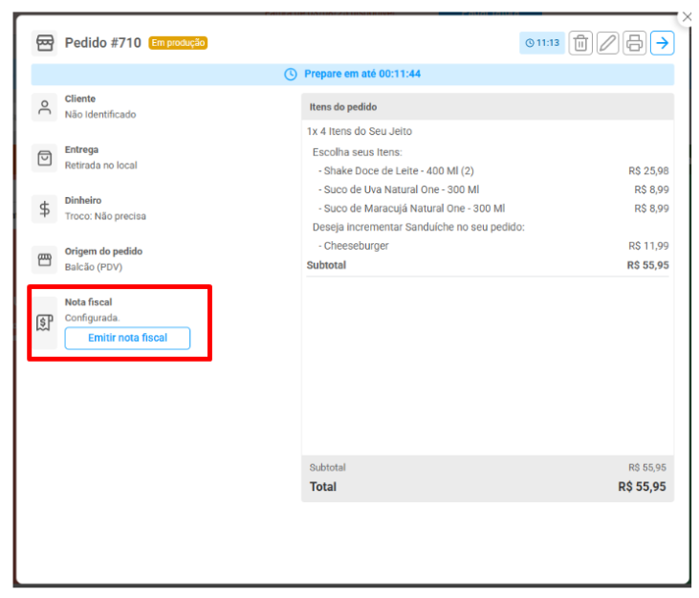699x598 pixels.
Task: Click the pencil edit order icon
Action: point(607,43)
